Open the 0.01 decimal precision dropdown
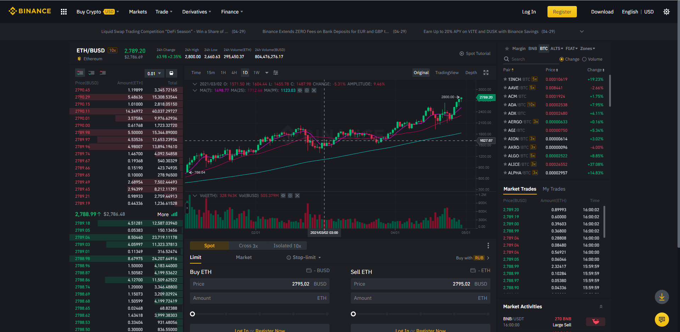Viewport: 680px width, 332px height. click(x=154, y=73)
